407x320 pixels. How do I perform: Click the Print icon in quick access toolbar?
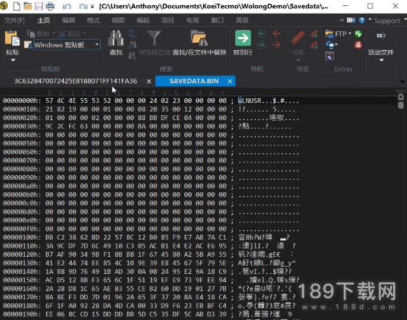[50, 7]
